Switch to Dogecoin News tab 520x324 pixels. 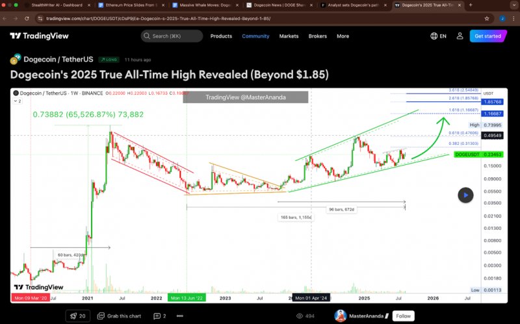[280, 5]
